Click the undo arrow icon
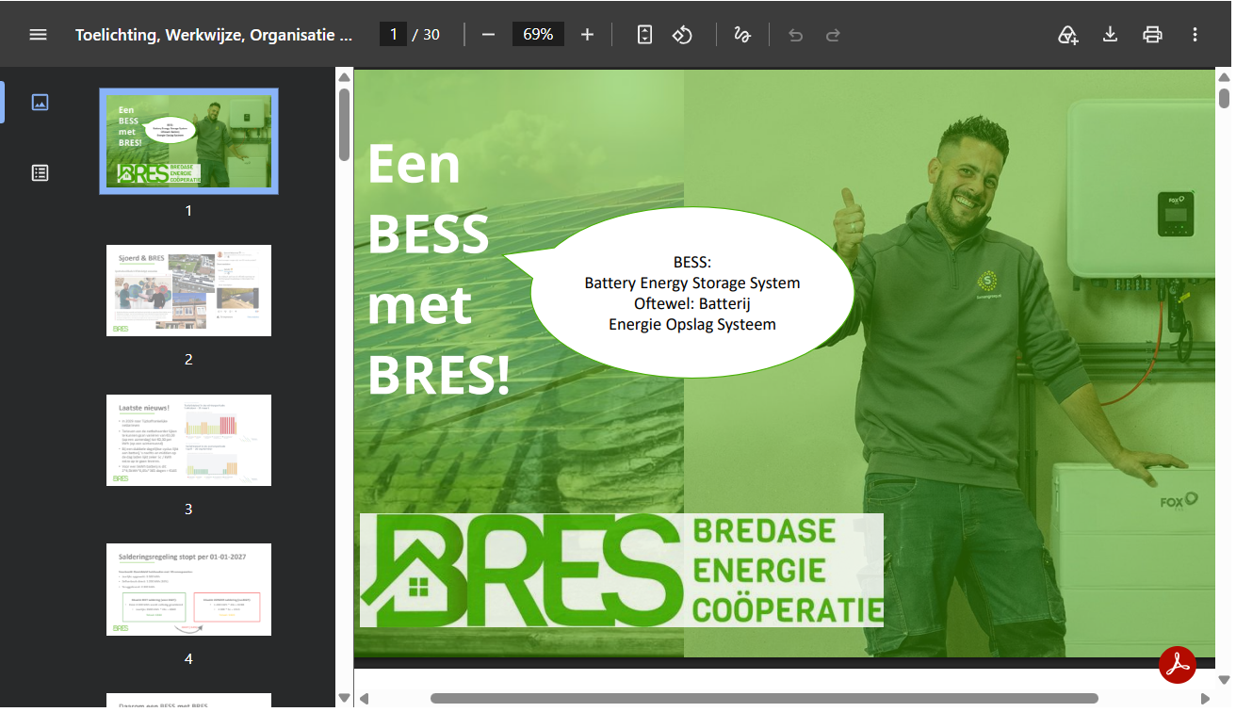The width and height of the screenshot is (1236, 712). pyautogui.click(x=795, y=35)
